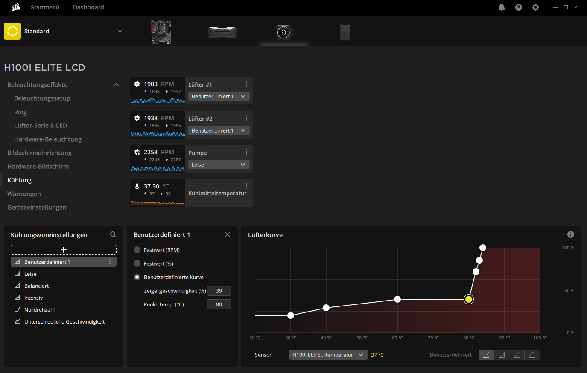Select the top curve point at 100 %
587x373 pixels.
(x=483, y=248)
